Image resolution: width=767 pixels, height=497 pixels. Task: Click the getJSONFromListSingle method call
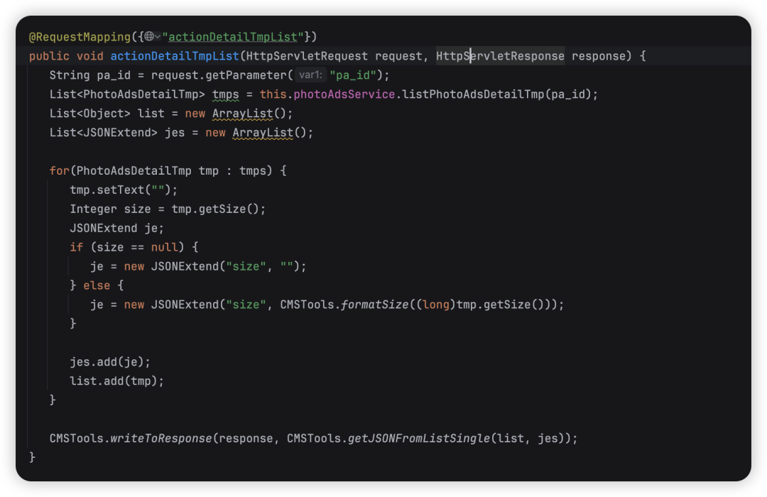[x=419, y=439]
